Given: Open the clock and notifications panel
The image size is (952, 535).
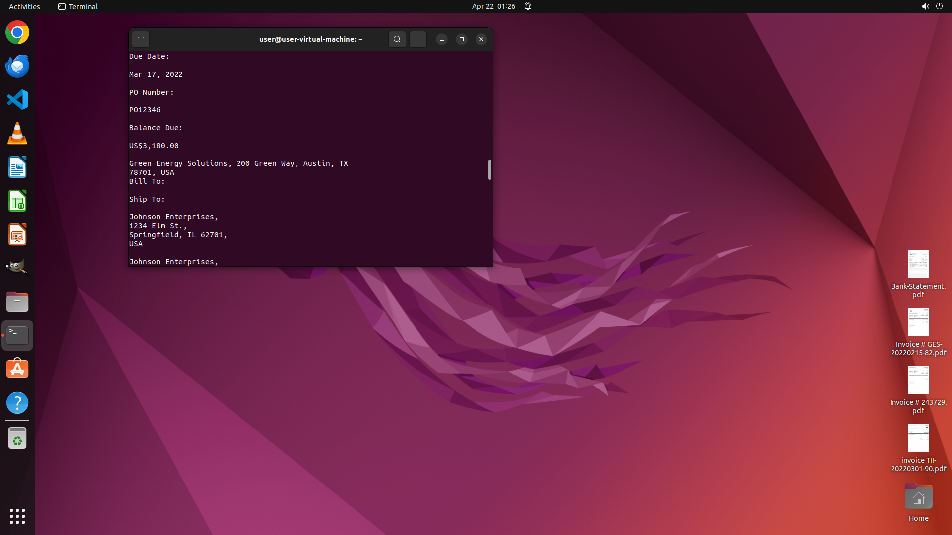Looking at the screenshot, I should [x=493, y=6].
